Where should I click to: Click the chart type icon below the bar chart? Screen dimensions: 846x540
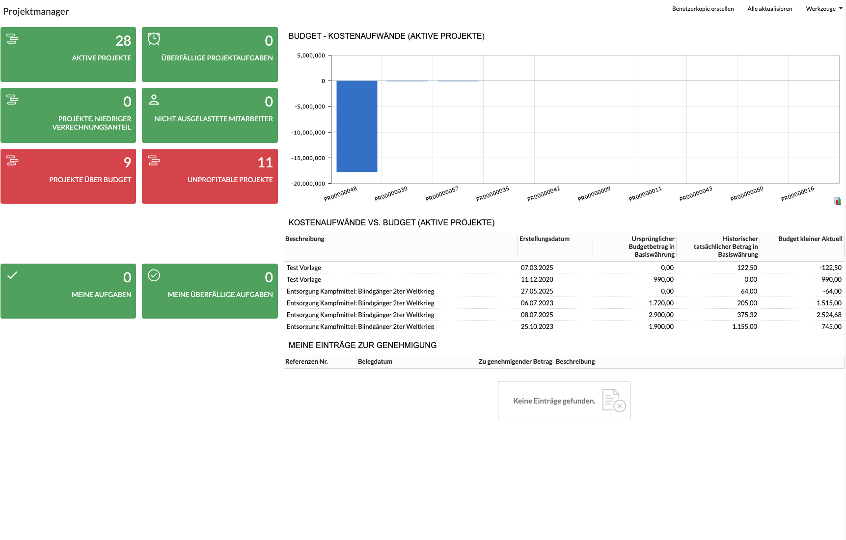(838, 201)
